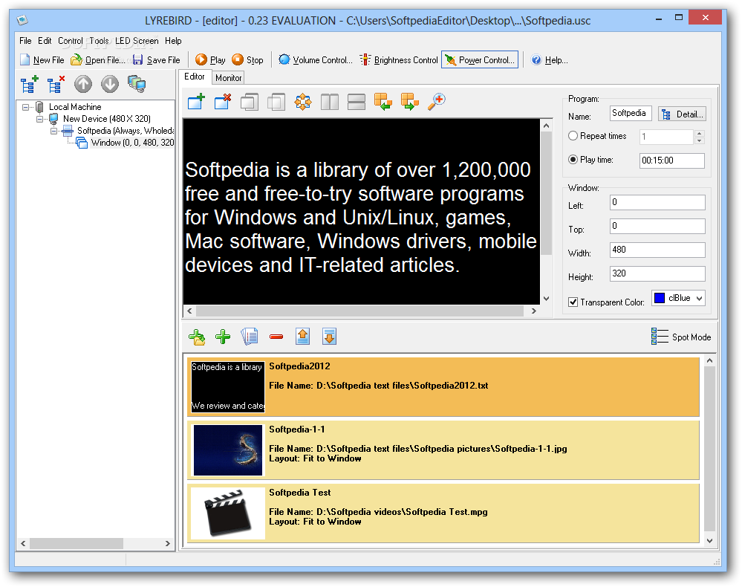Switch to the Monitor tab
Viewport: 742px width, 587px height.
[229, 77]
